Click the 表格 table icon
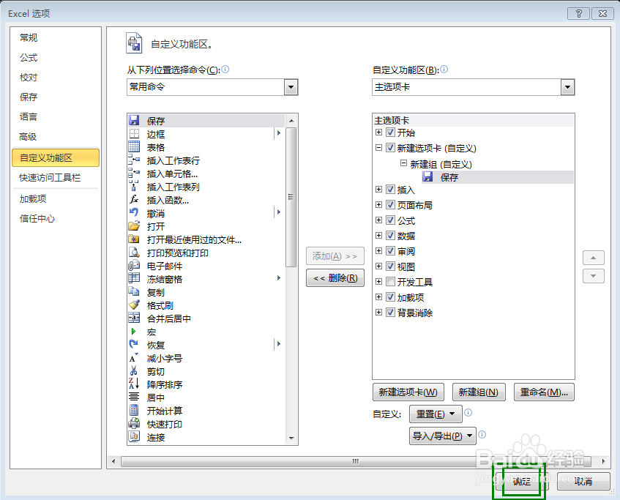620x500 pixels. pyautogui.click(x=134, y=146)
